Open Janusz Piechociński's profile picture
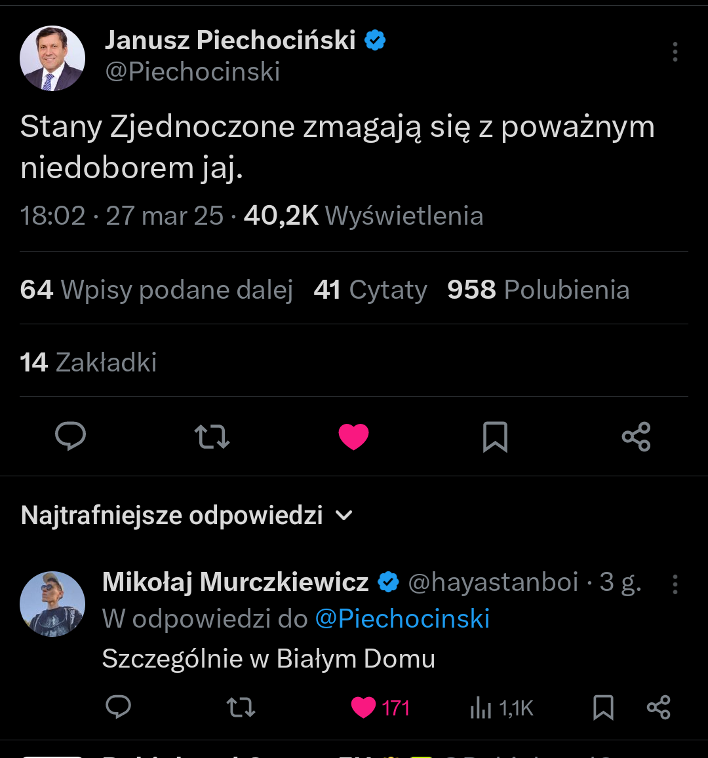Screen dimensions: 708x758 (x=52, y=58)
